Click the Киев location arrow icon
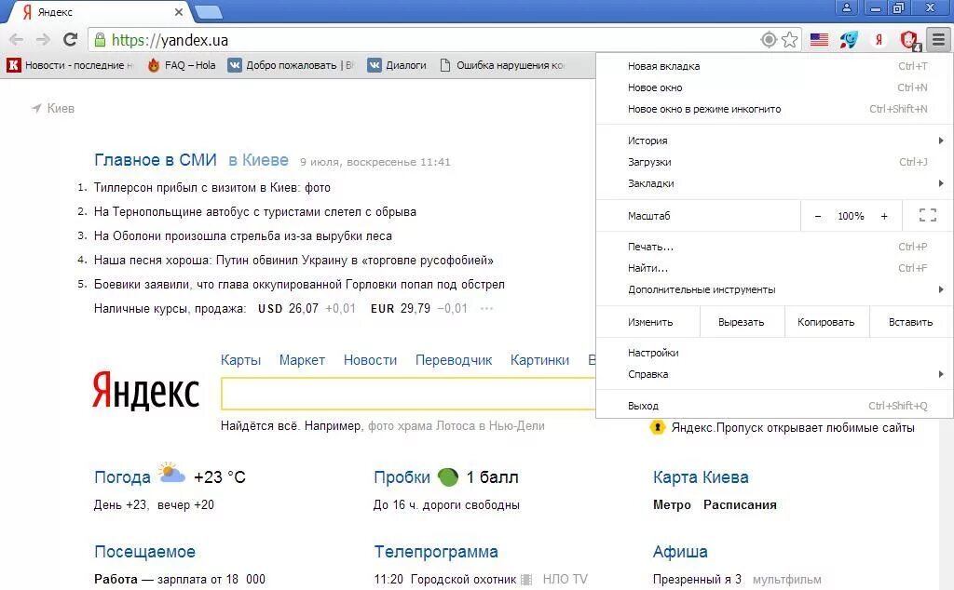 (36, 108)
